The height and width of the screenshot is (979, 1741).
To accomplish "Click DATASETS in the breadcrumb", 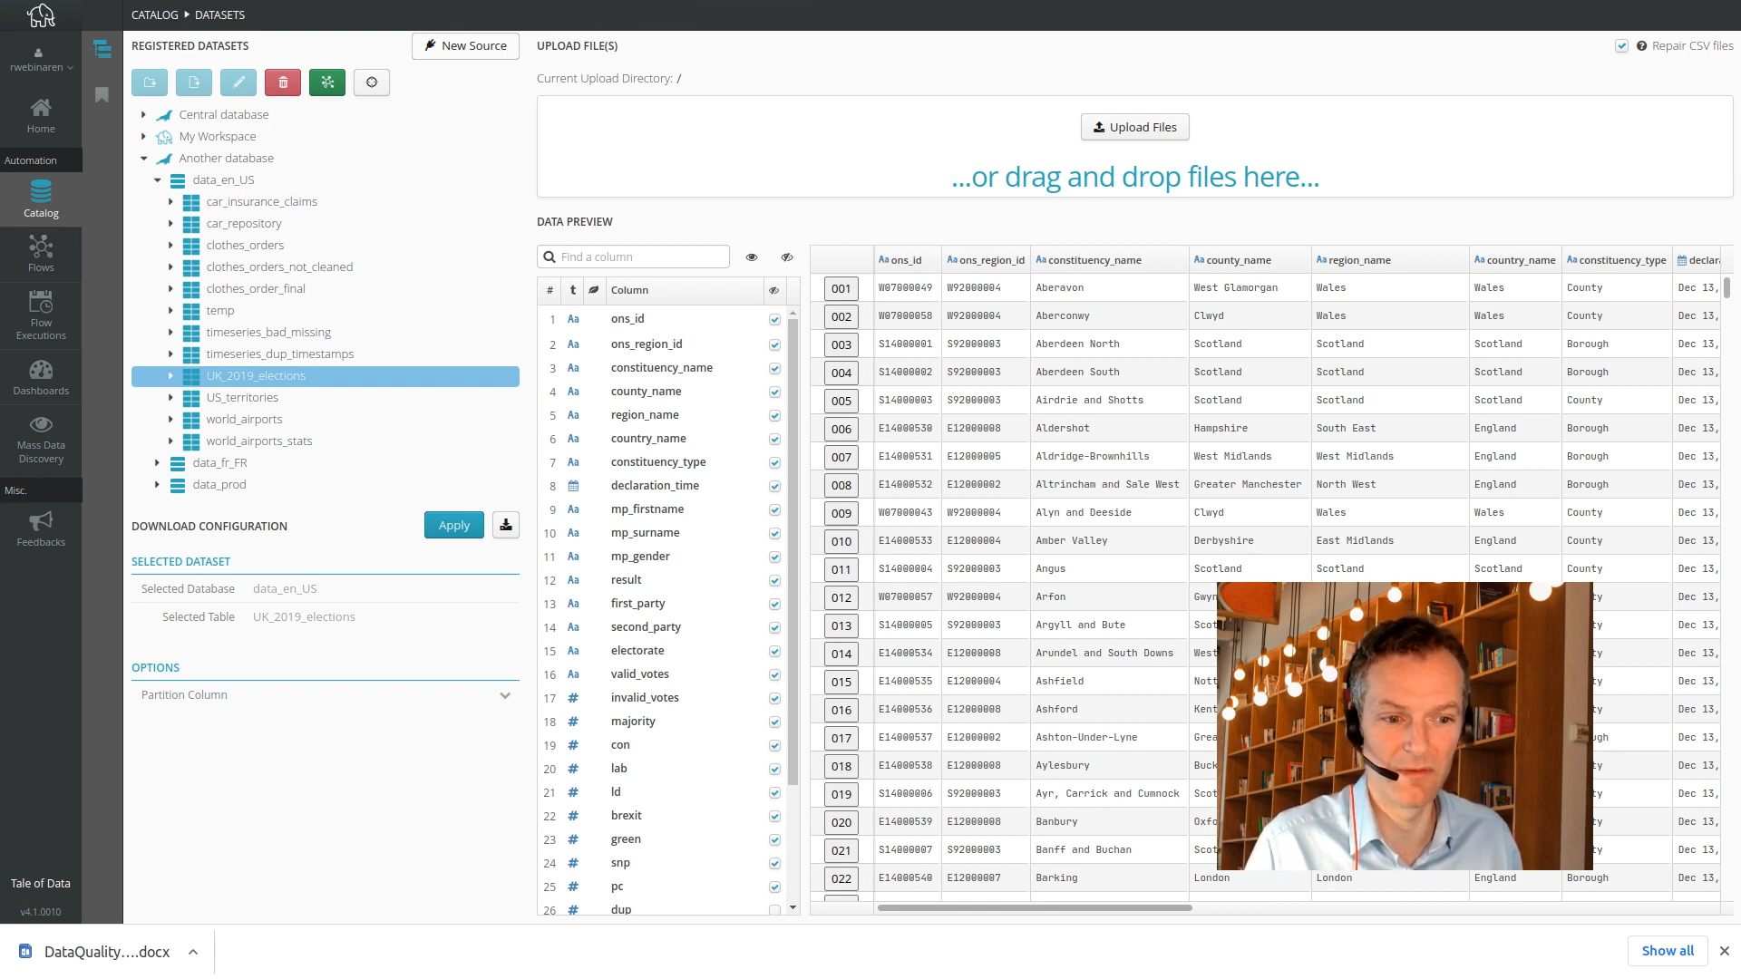I will coord(220,15).
